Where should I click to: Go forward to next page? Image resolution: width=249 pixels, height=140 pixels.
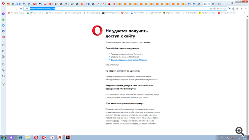point(13,9)
